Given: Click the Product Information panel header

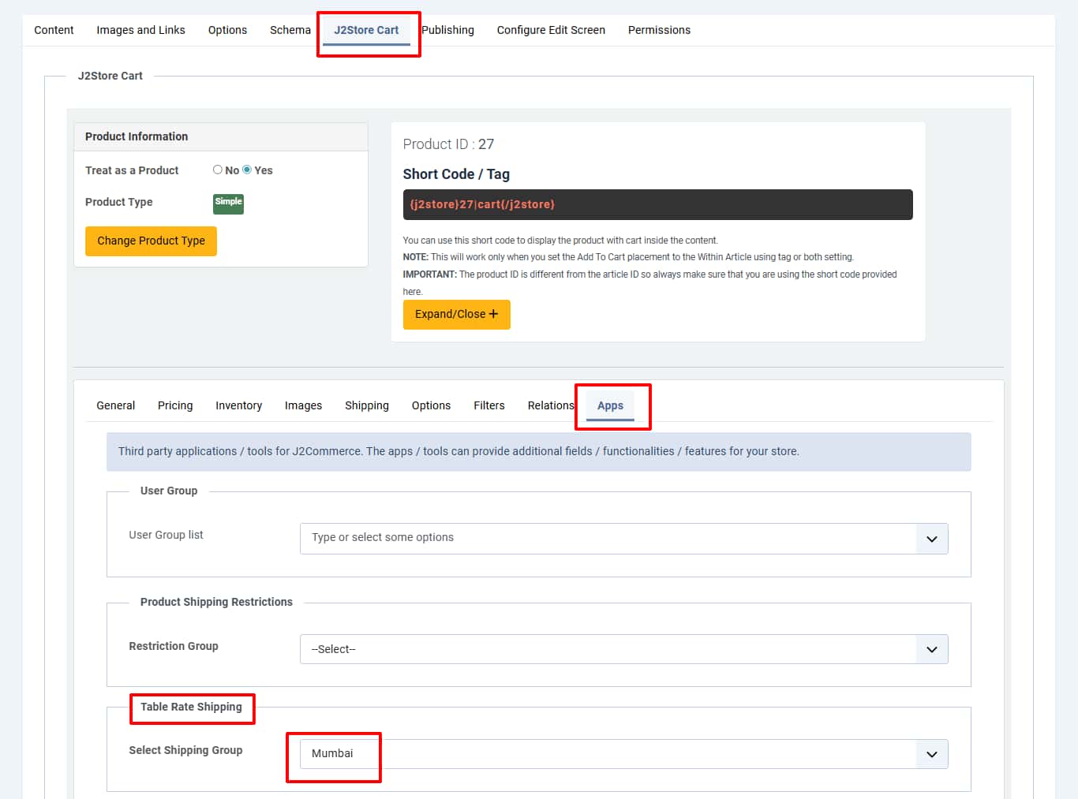Looking at the screenshot, I should [221, 136].
